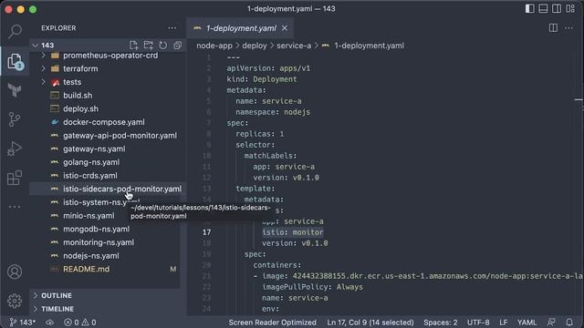The image size is (584, 328).
Task: Toggle primary side bar layout icon
Action: [x=529, y=8]
